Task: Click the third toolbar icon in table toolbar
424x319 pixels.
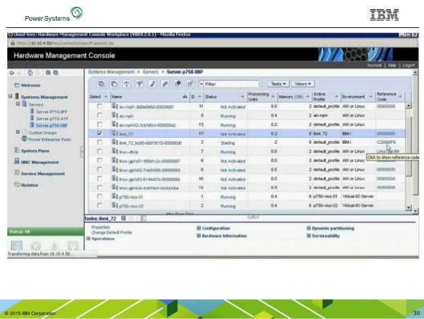Action: pyautogui.click(x=126, y=84)
